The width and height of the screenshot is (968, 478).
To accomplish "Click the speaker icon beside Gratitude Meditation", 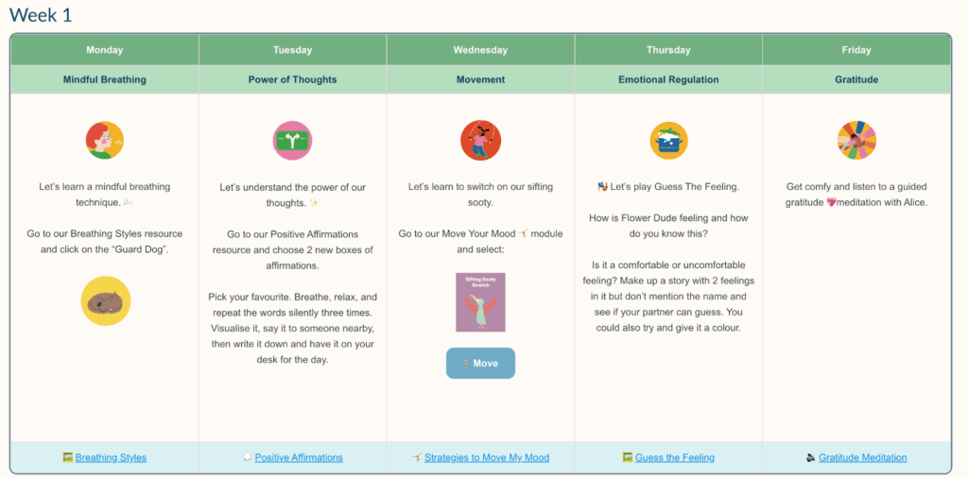I will click(811, 457).
